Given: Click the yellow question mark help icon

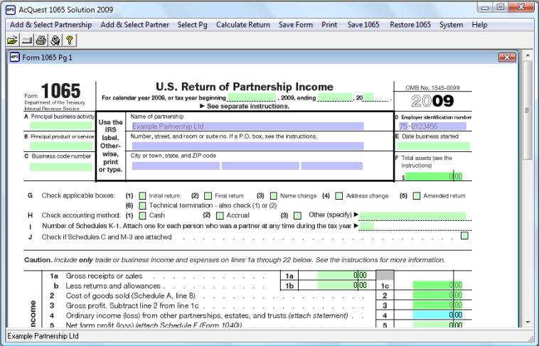Looking at the screenshot, I should [x=69, y=40].
